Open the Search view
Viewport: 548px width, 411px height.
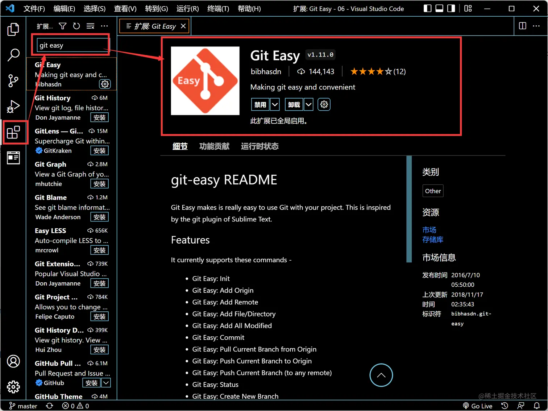13,55
